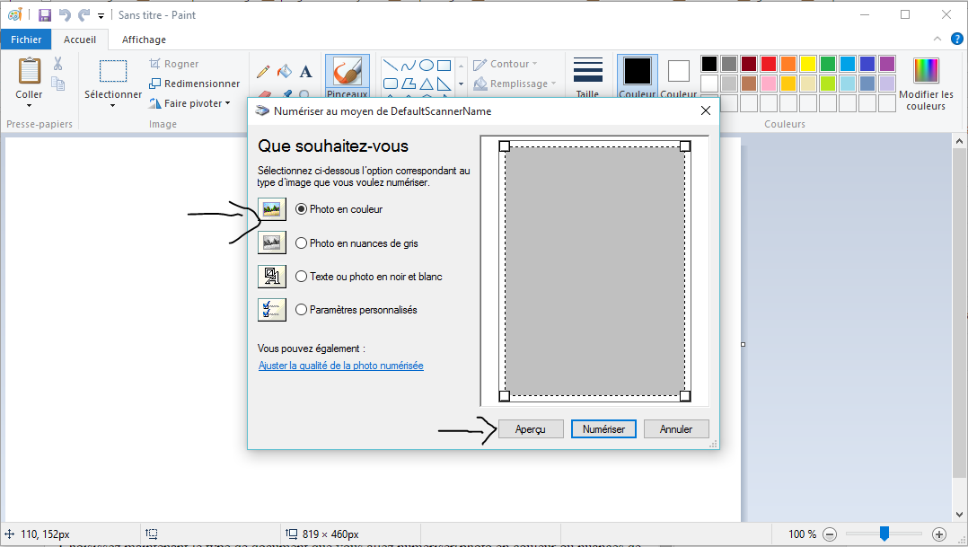Select the line shape
The width and height of the screenshot is (968, 547).
click(x=390, y=66)
